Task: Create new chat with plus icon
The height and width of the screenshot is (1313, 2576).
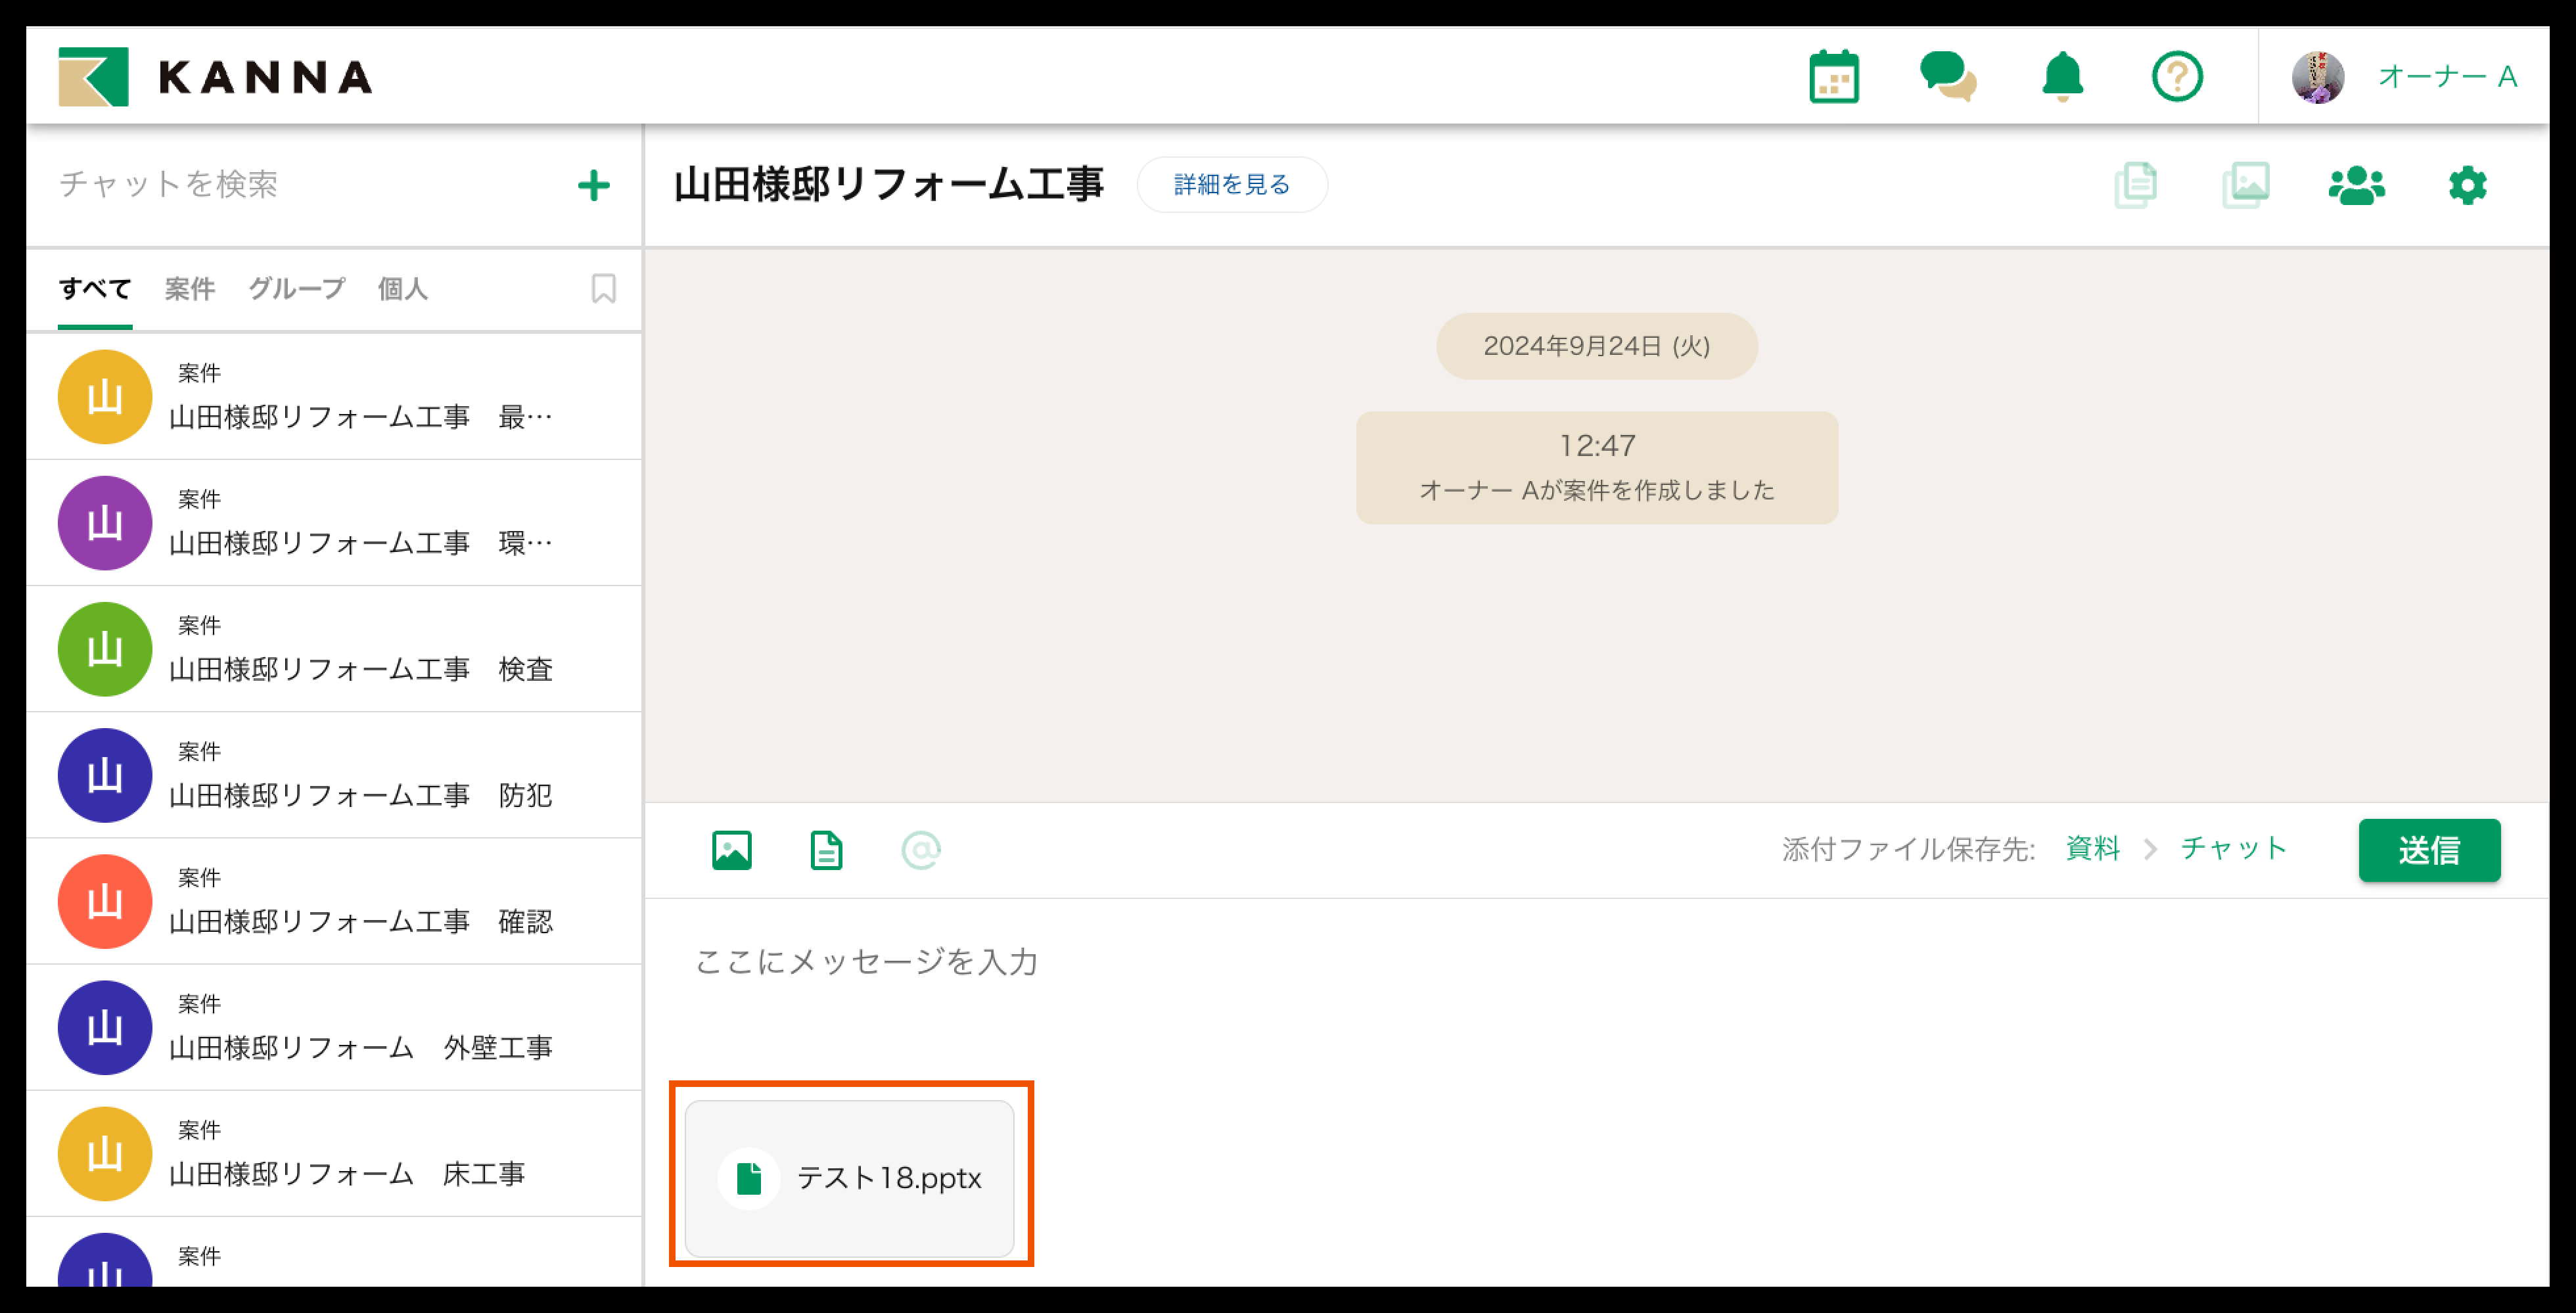Action: pyautogui.click(x=594, y=185)
